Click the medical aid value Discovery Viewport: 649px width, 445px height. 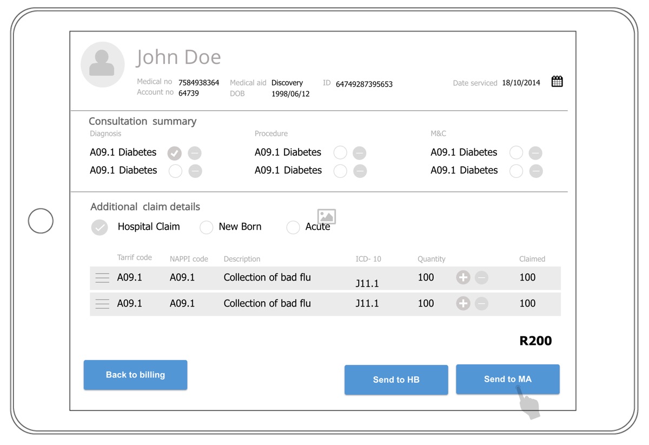tap(287, 83)
